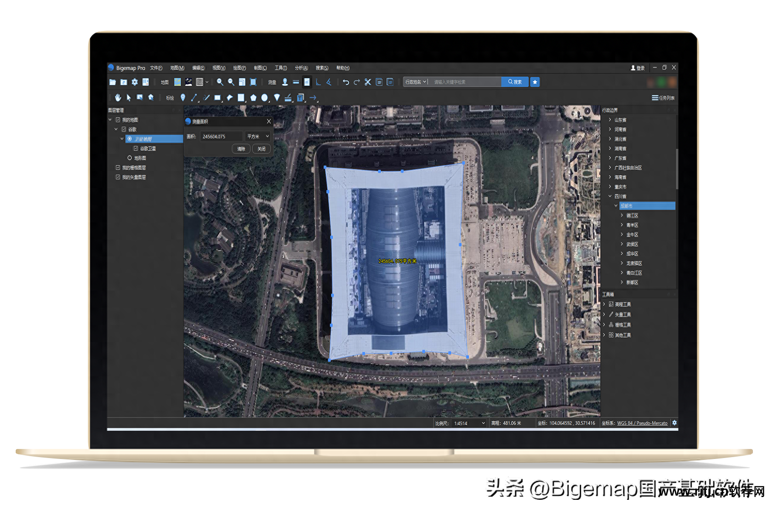Click the star favorites button
The width and height of the screenshot is (769, 513).
point(535,82)
